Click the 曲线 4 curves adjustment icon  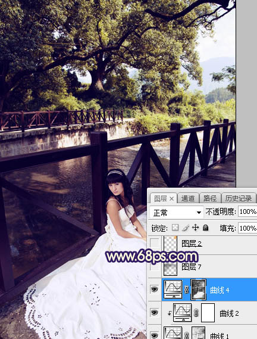click(173, 290)
